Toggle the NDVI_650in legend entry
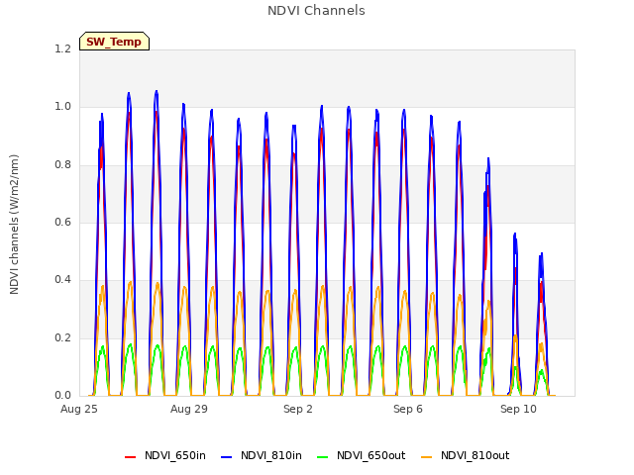This screenshot has height=475, width=634. (x=165, y=456)
